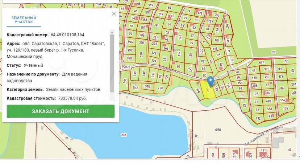300x163 pixels.
Task: Select parcel 682 on the map
Action: [x=268, y=93]
